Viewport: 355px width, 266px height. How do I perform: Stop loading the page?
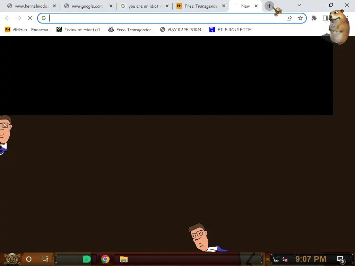coord(30,18)
